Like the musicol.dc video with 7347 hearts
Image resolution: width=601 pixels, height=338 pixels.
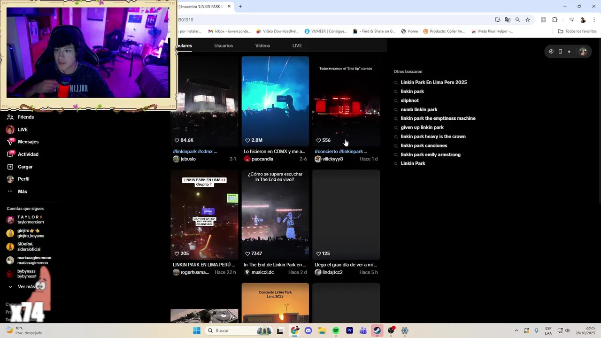point(247,253)
